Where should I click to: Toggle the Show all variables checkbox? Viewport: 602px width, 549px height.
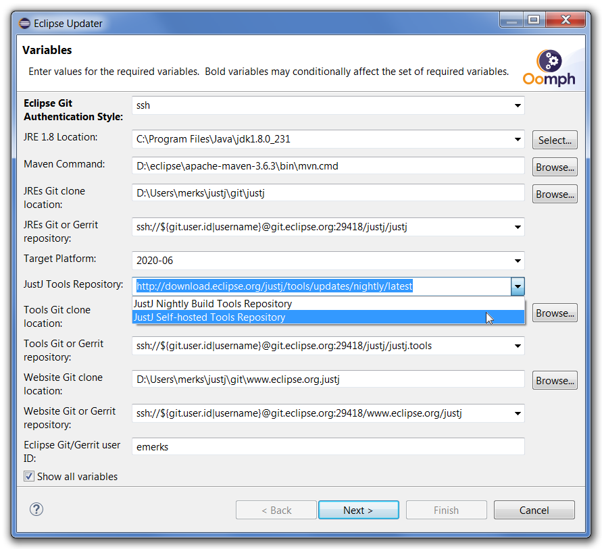29,476
